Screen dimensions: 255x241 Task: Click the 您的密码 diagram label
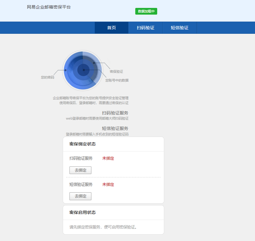tap(48, 77)
